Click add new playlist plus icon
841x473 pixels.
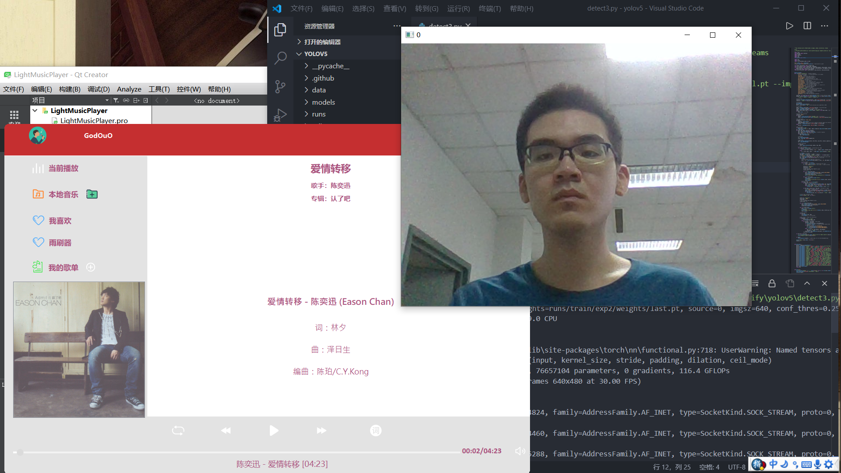(x=91, y=267)
